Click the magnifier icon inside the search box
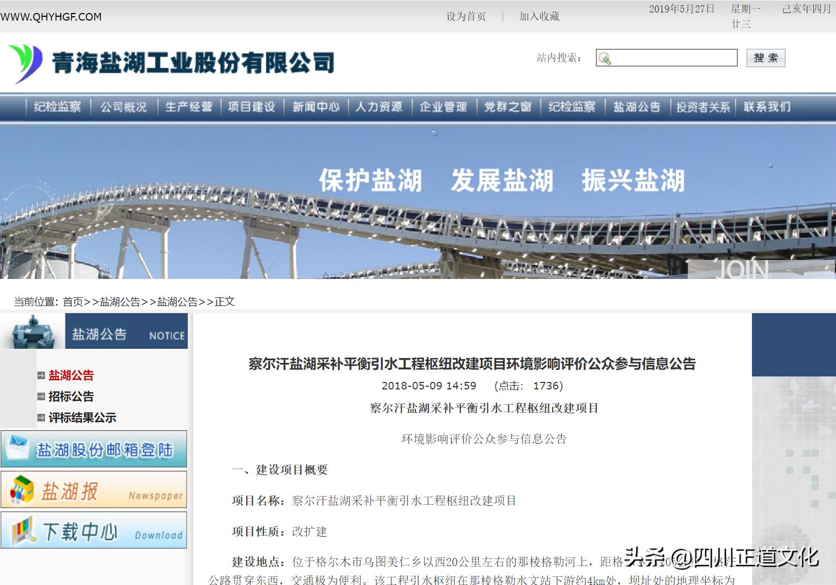The height and width of the screenshot is (585, 836). pyautogui.click(x=606, y=58)
